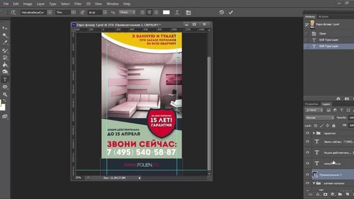This screenshot has width=354, height=199.
Task: Select the History Brush tool
Action: 5,57
